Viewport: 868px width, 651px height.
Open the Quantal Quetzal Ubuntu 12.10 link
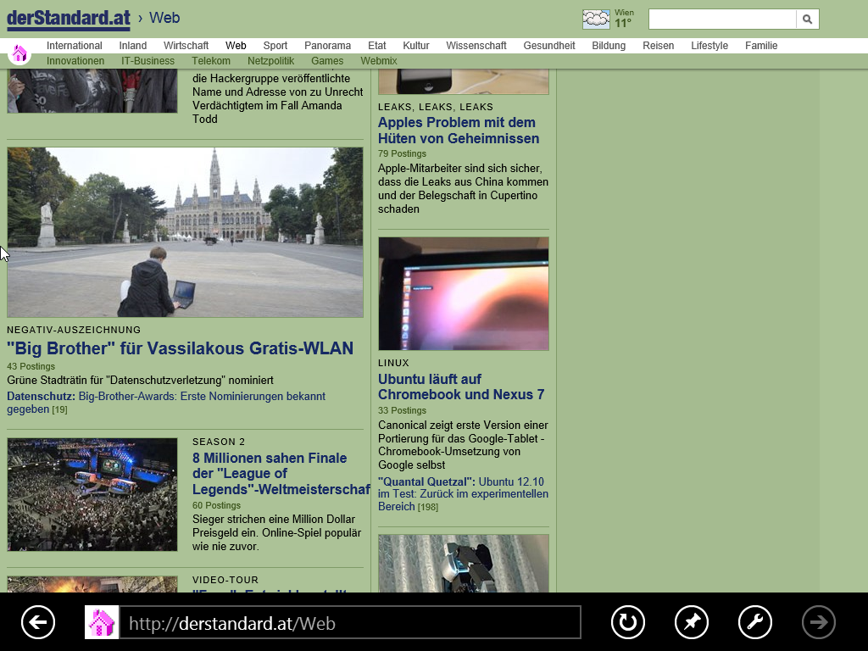(463, 494)
